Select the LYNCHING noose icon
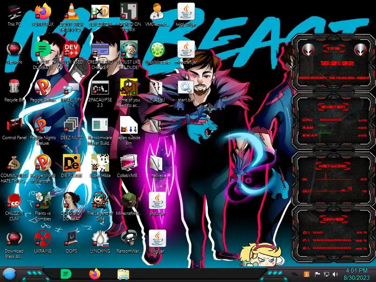The height and width of the screenshot is (282, 376). (x=100, y=239)
